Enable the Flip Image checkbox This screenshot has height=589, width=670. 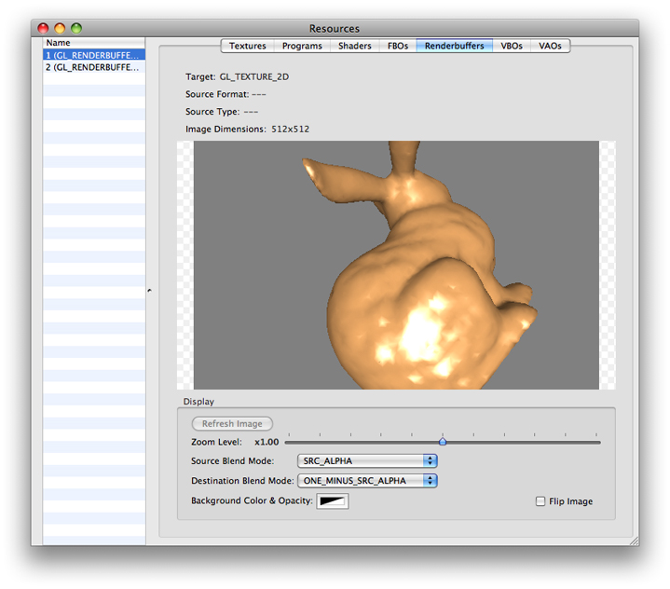540,501
